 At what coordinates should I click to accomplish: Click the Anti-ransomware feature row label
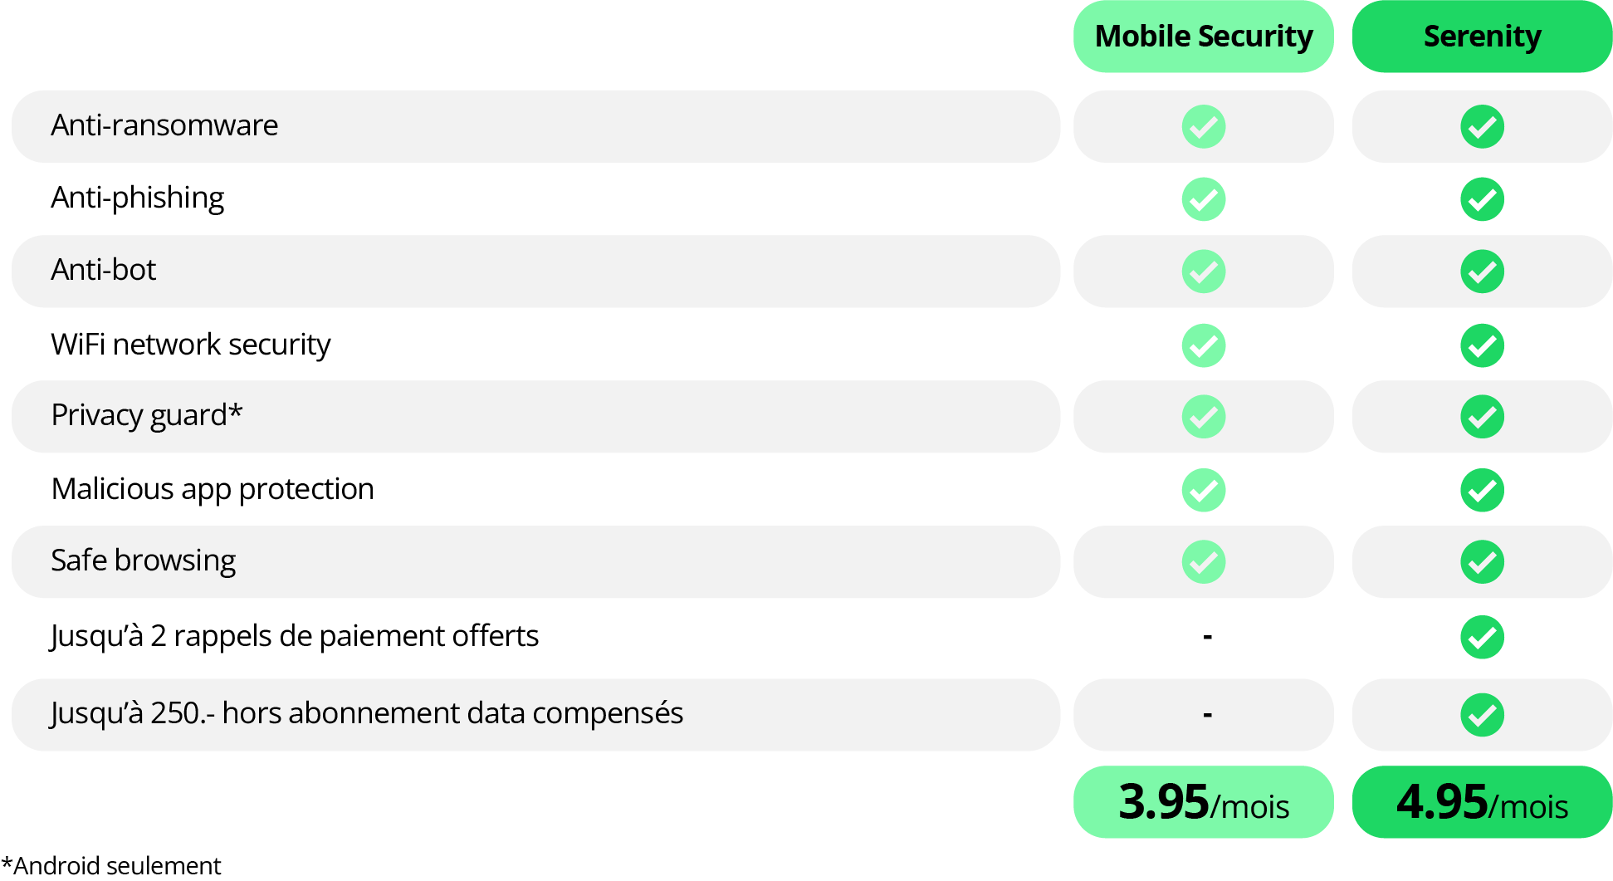[164, 126]
